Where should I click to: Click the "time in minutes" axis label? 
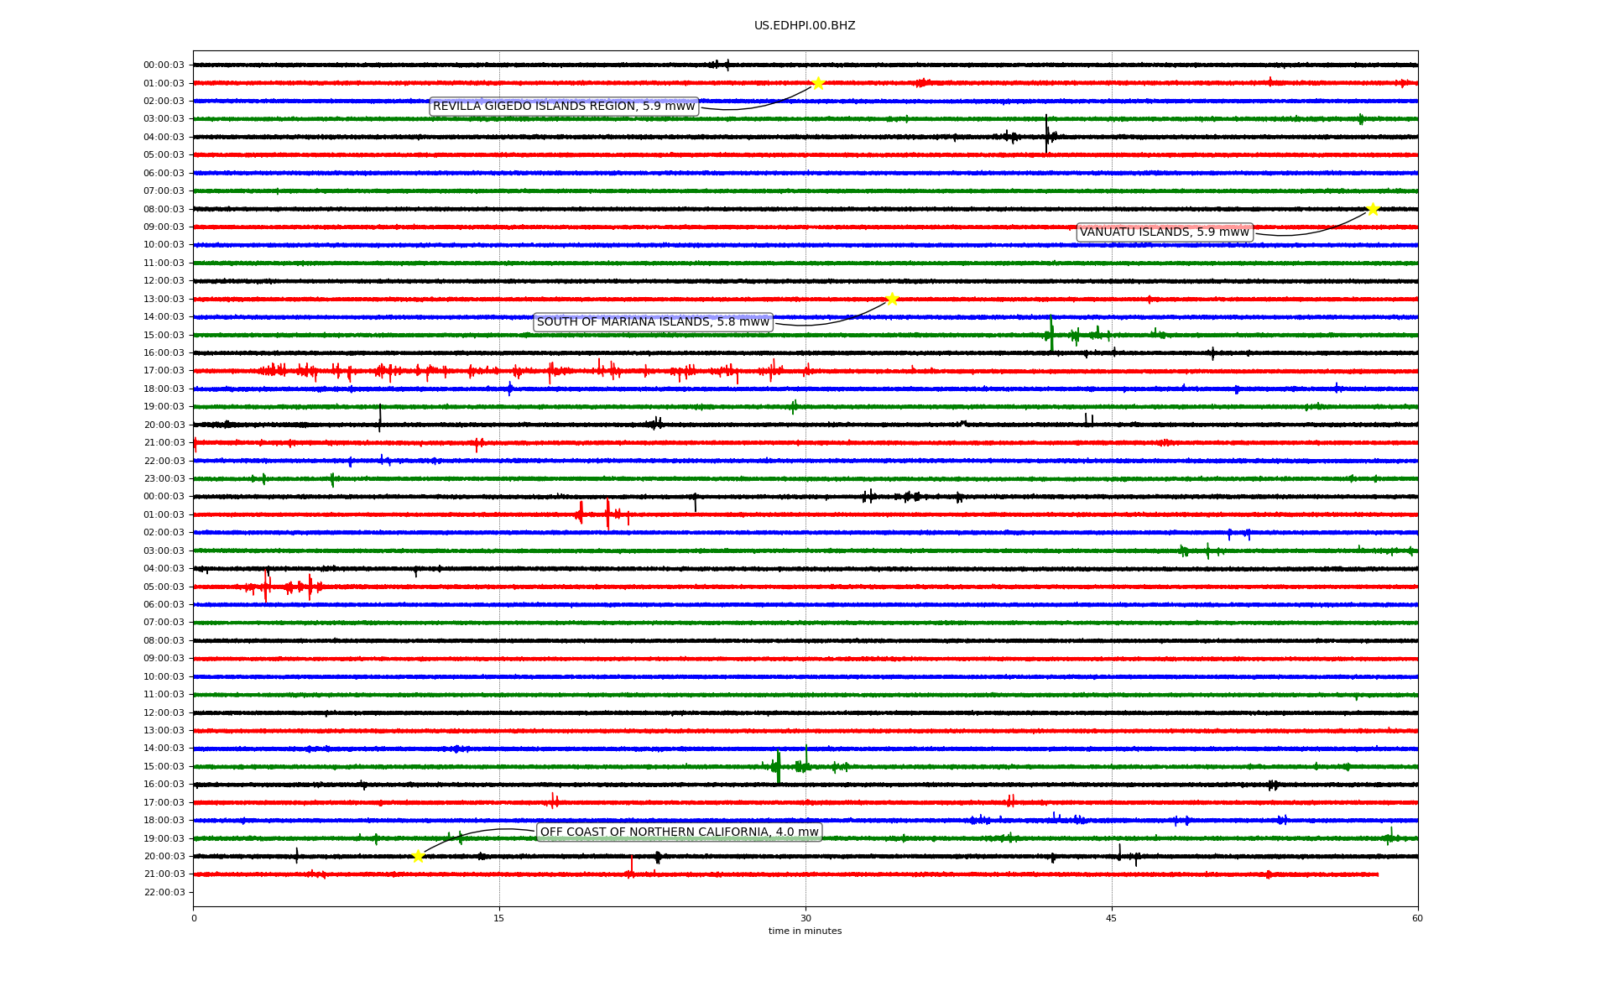pos(805,931)
